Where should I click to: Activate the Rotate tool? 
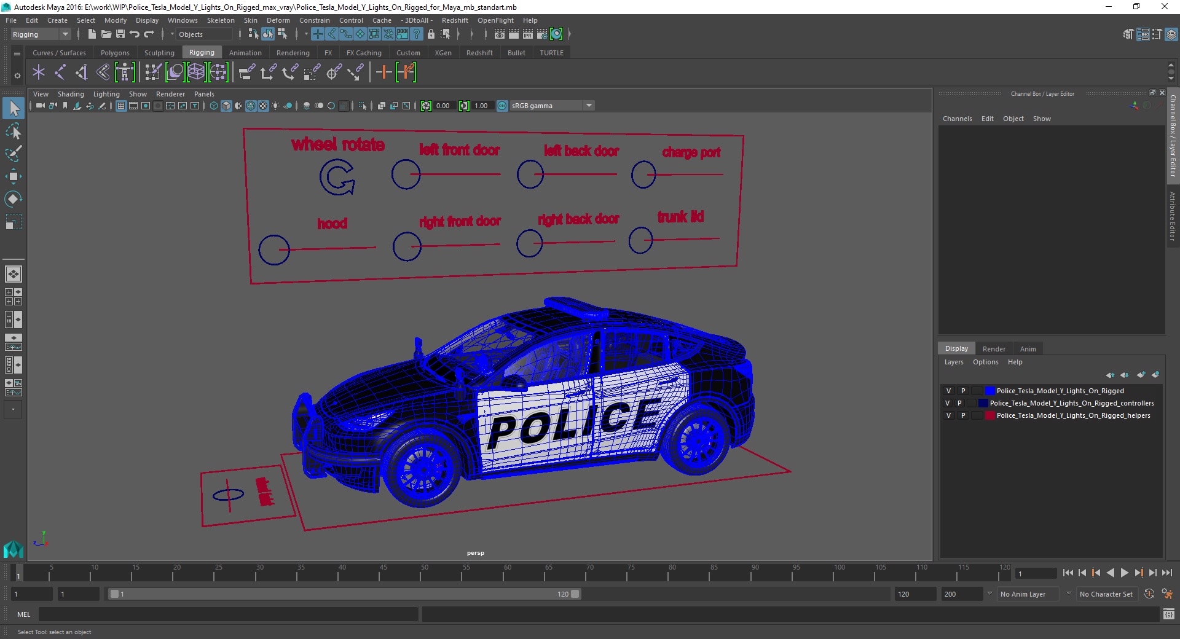tap(14, 198)
